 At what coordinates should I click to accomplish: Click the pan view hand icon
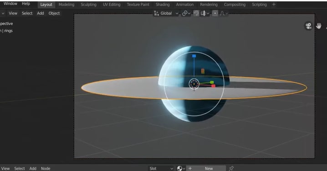pos(318,26)
